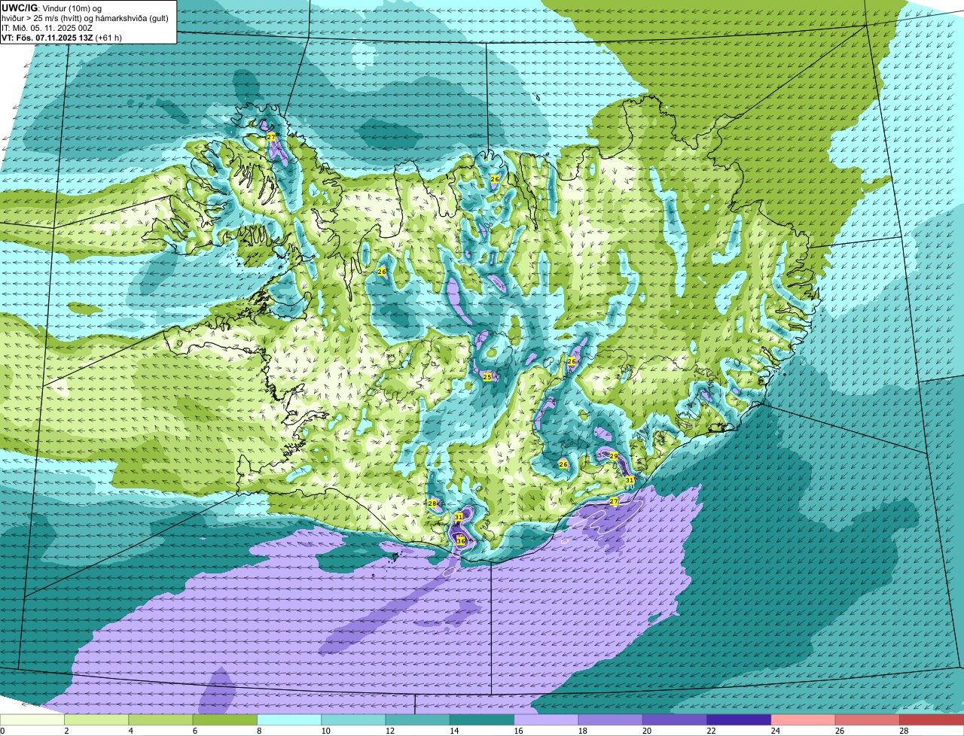The height and width of the screenshot is (736, 964).
Task: Pick the 22–24 m/s dark indigo legend swatch
Action: point(739,719)
